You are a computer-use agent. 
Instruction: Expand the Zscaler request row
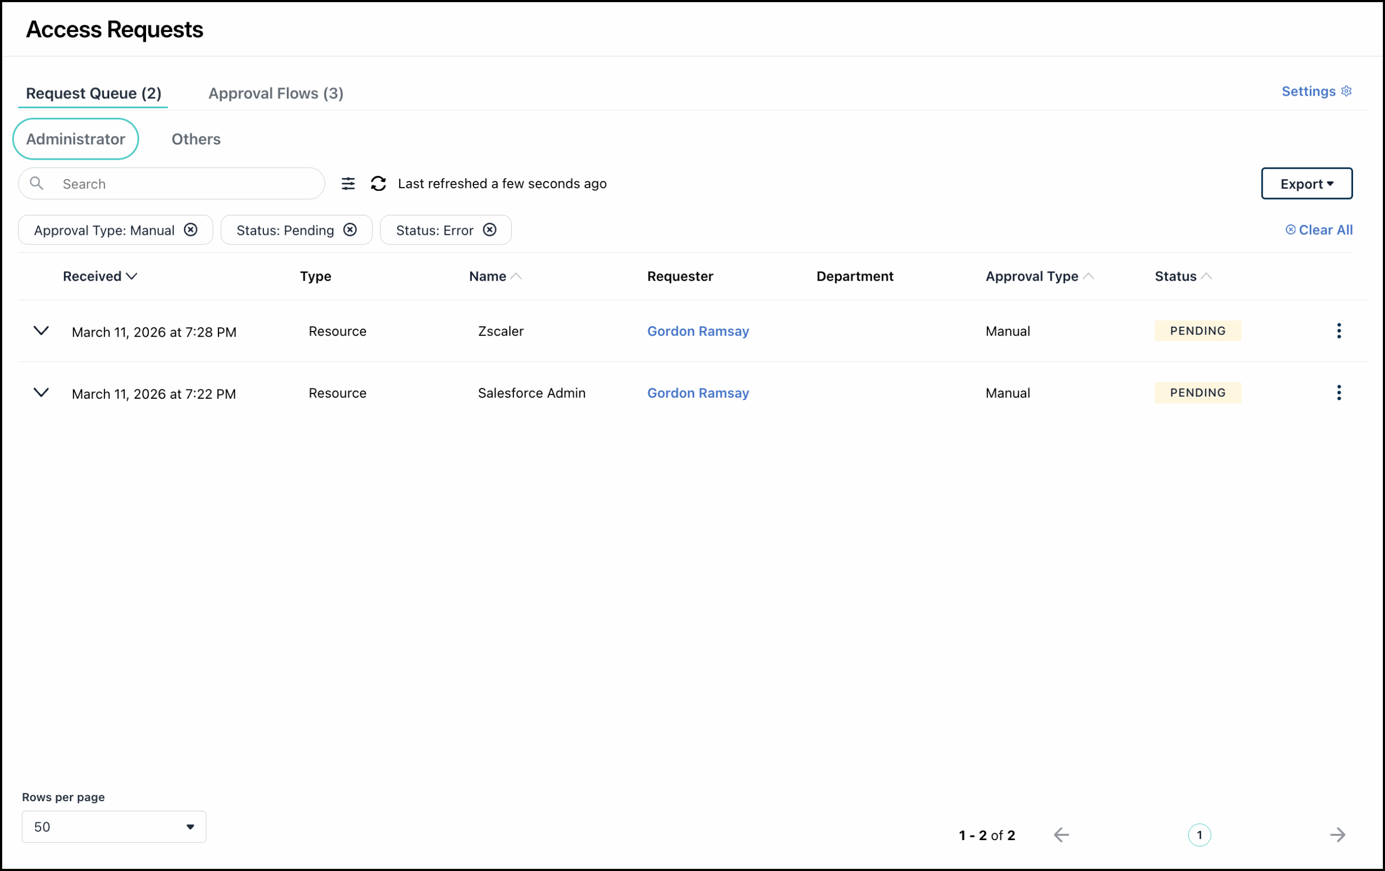[x=41, y=331]
